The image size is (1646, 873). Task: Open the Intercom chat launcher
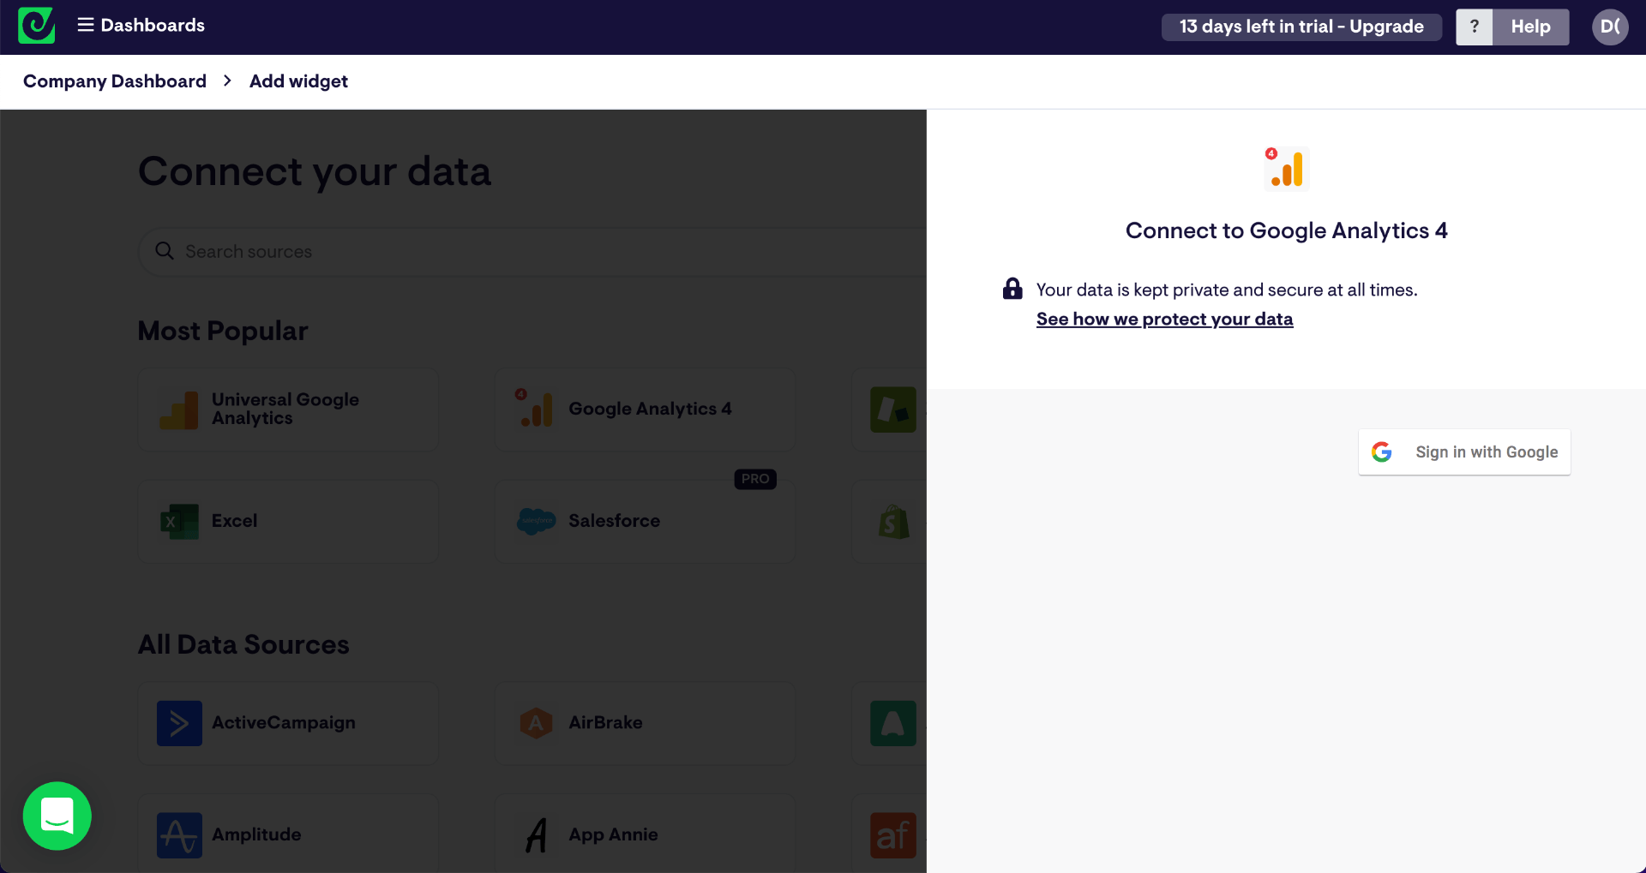click(57, 816)
